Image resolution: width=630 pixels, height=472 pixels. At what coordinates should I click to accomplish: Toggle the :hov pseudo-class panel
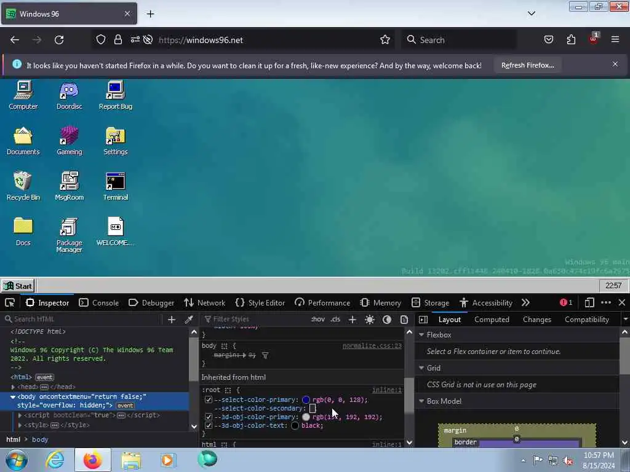click(318, 320)
